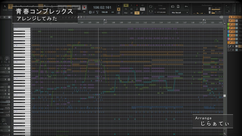Click the C 4 piano key
The width and height of the screenshot is (242, 136).
click(x=22, y=78)
